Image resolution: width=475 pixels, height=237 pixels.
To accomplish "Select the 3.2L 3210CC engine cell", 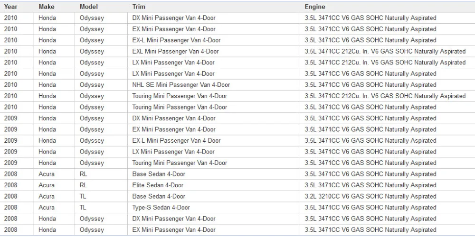I will click(x=370, y=196).
